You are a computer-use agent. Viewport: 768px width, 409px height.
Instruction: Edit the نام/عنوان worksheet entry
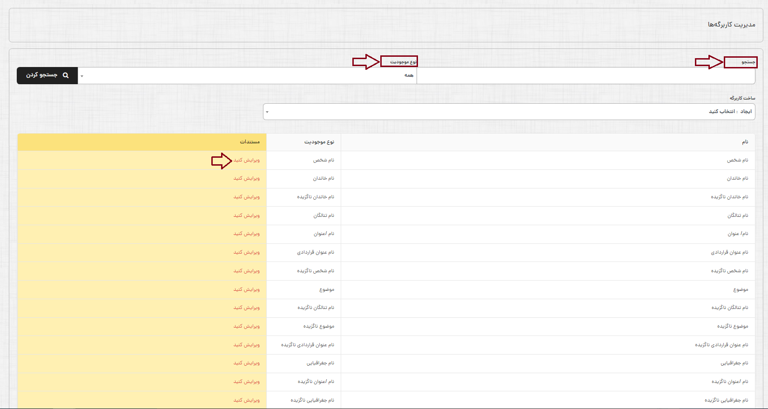247,234
